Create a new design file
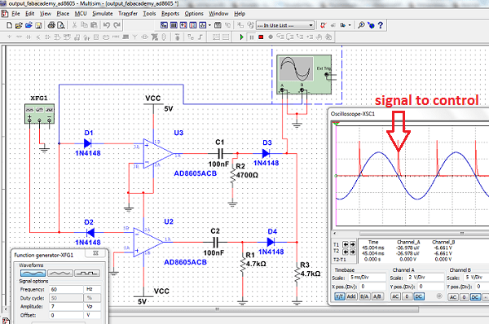Screen dimensions: 489x324 click(9, 25)
